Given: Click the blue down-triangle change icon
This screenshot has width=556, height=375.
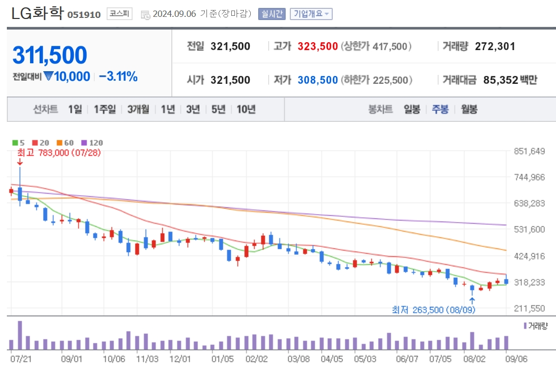Looking at the screenshot, I should (x=49, y=76).
